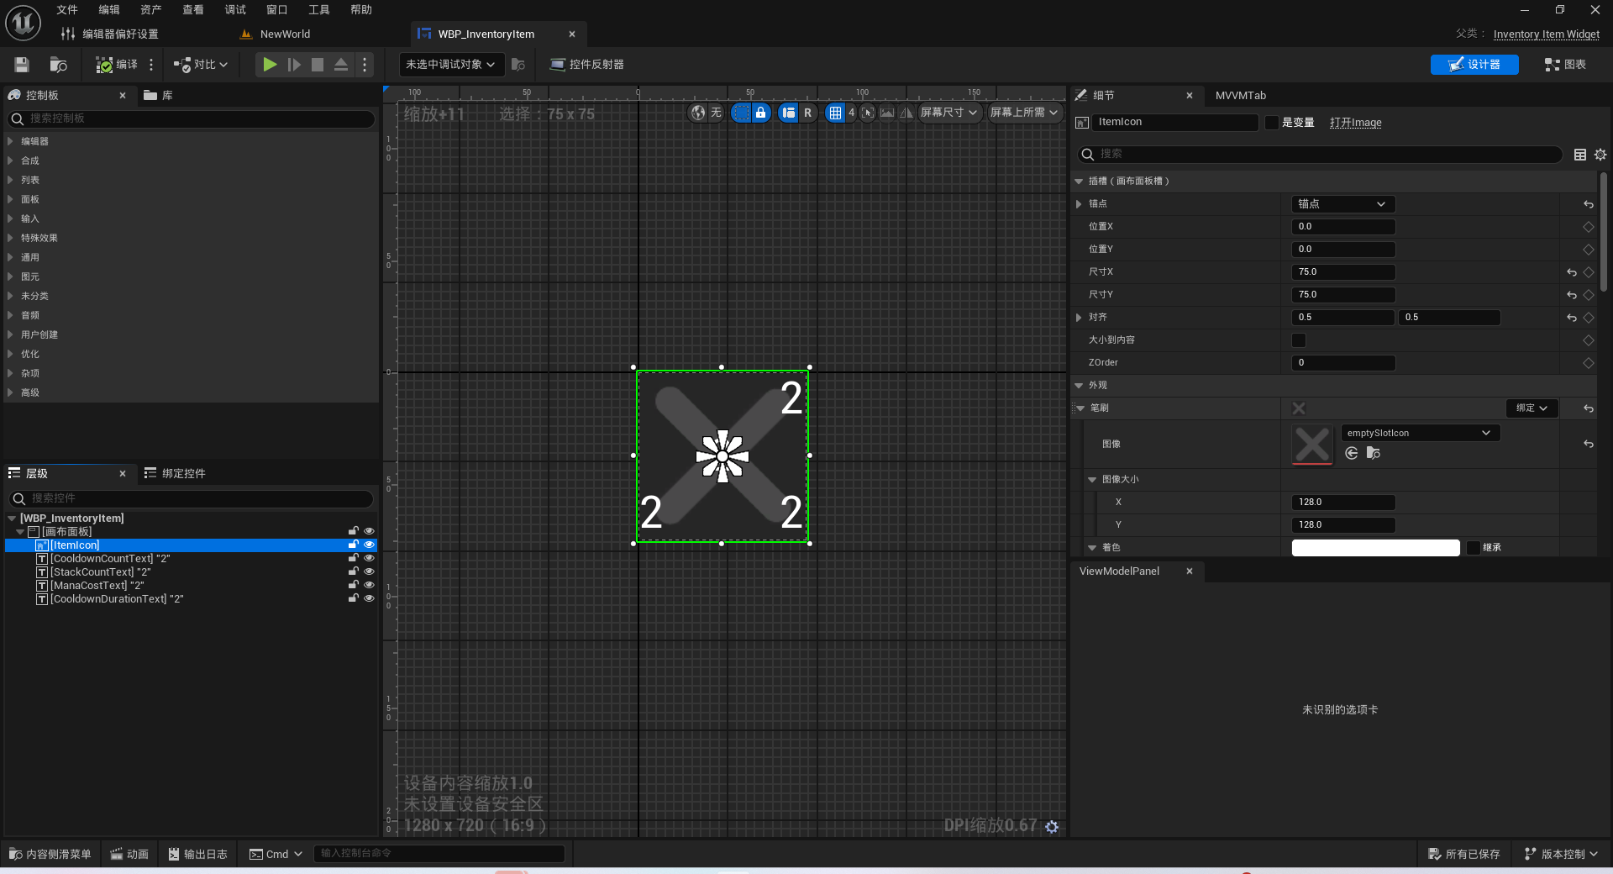The height and width of the screenshot is (874, 1613).
Task: Click the mirror flip icon in viewport
Action: (x=906, y=113)
